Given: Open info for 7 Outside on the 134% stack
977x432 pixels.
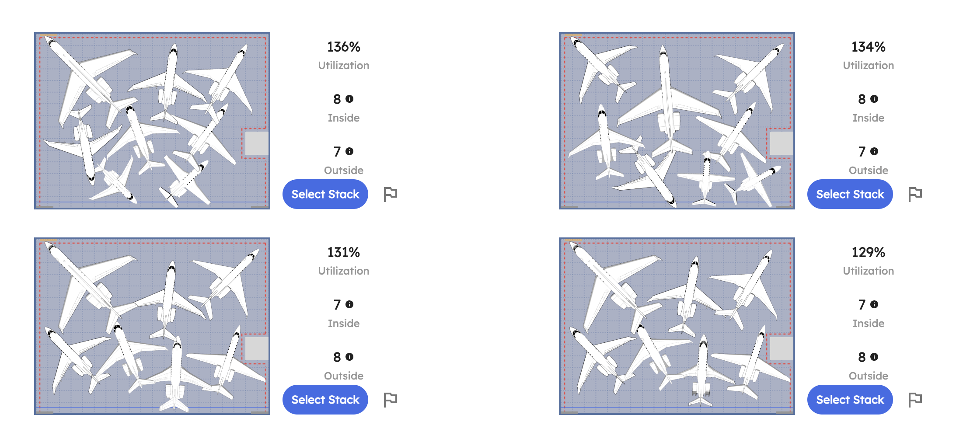Looking at the screenshot, I should tap(873, 152).
